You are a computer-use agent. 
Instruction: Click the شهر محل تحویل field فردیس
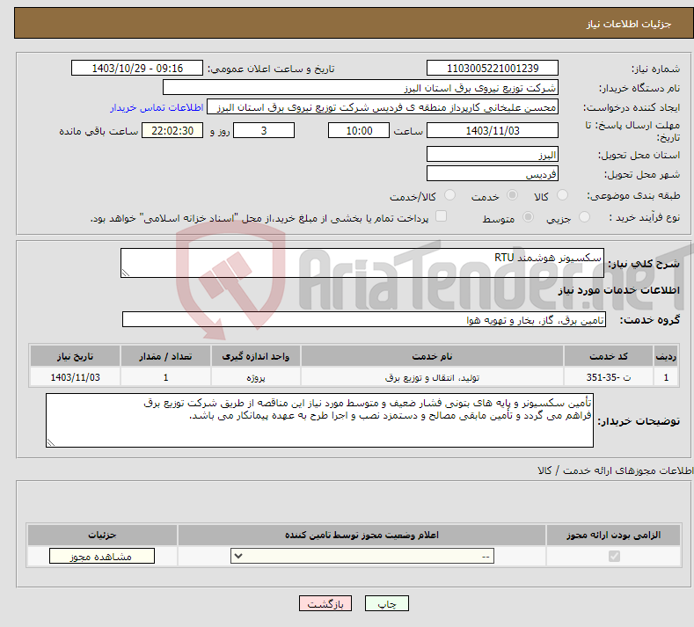[x=493, y=173]
